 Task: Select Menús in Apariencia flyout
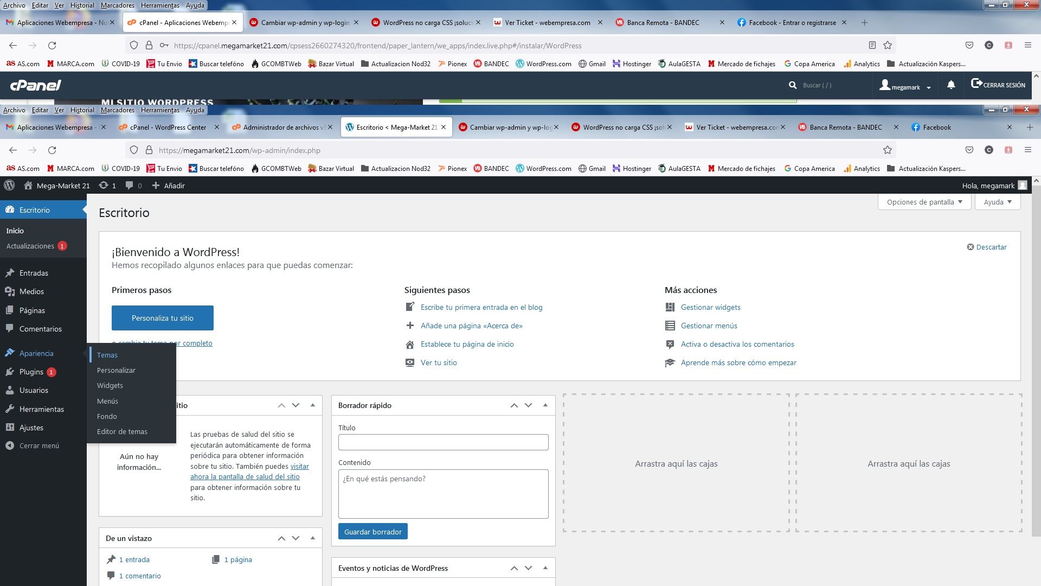(x=107, y=401)
